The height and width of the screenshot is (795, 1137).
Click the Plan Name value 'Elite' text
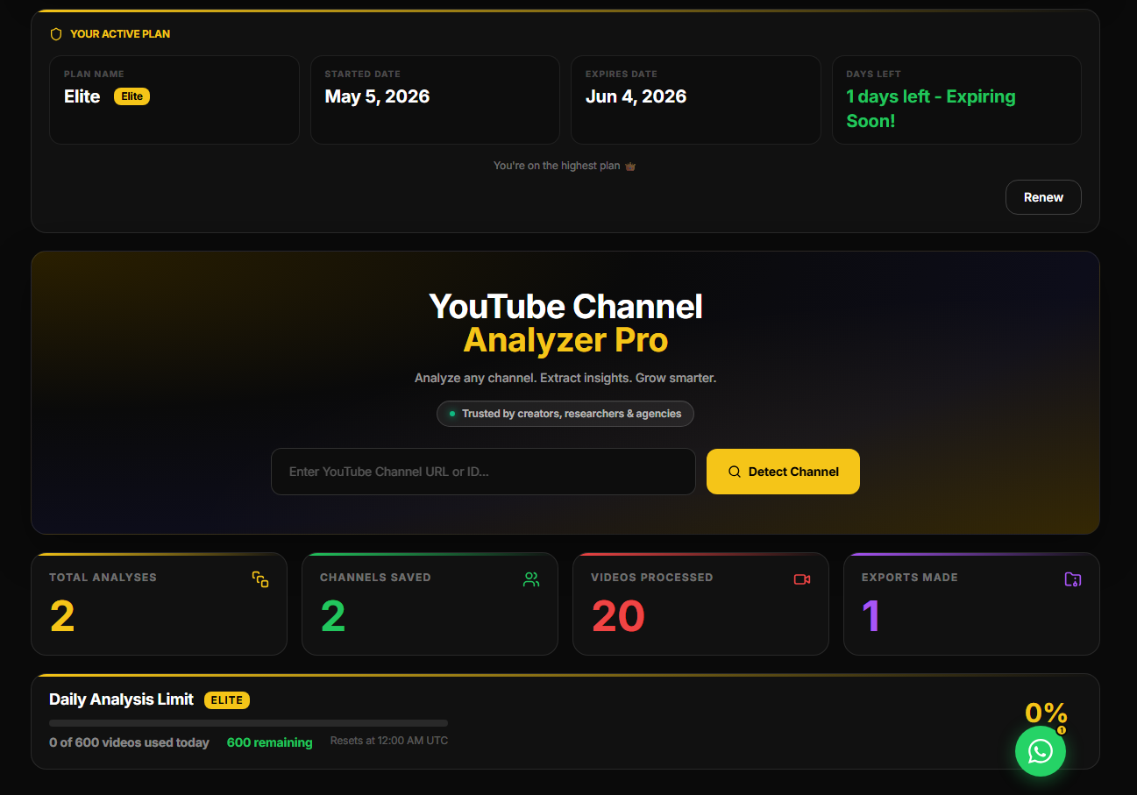(82, 96)
